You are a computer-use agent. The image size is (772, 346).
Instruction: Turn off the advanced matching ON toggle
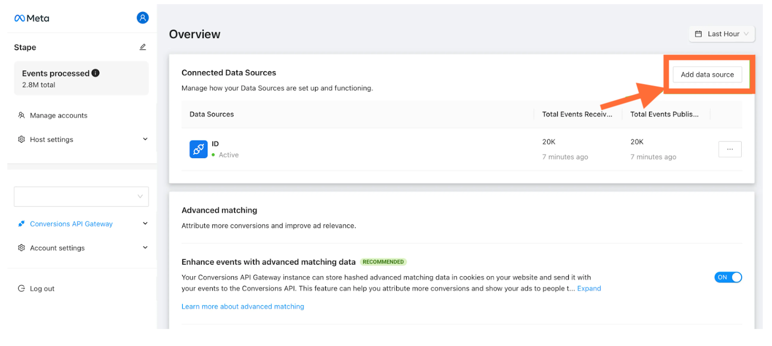tap(728, 277)
